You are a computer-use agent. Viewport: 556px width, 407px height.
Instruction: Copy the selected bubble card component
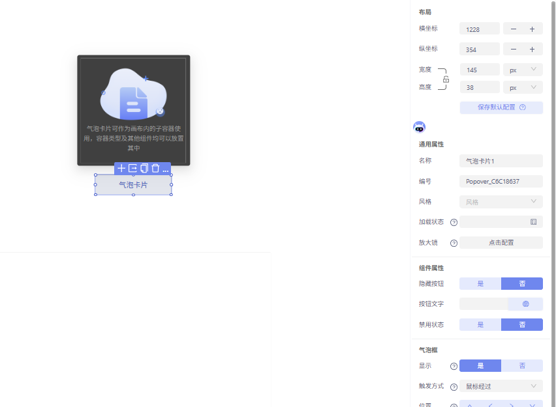[x=144, y=169]
